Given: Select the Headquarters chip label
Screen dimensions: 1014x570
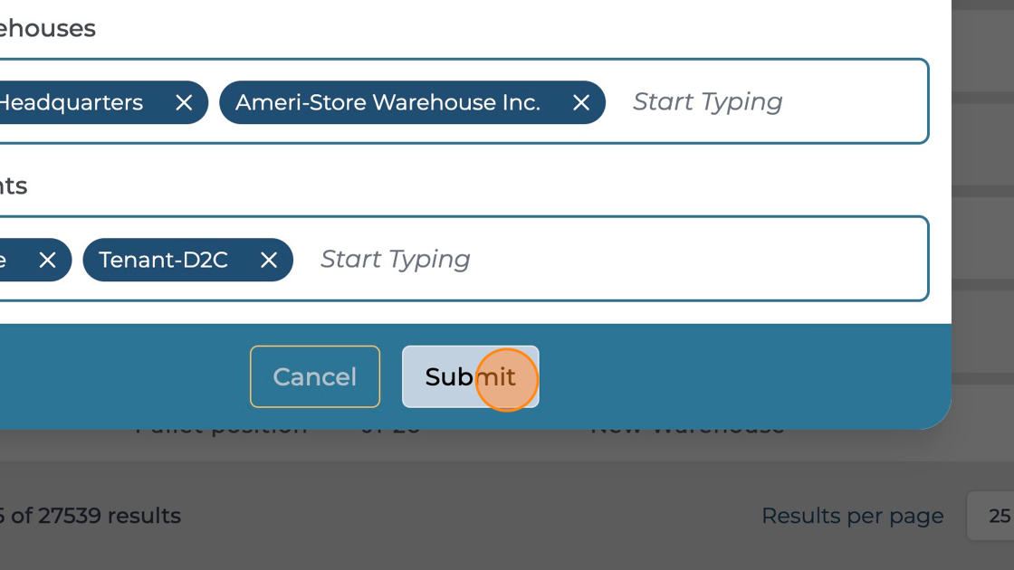Looking at the screenshot, I should point(71,103).
